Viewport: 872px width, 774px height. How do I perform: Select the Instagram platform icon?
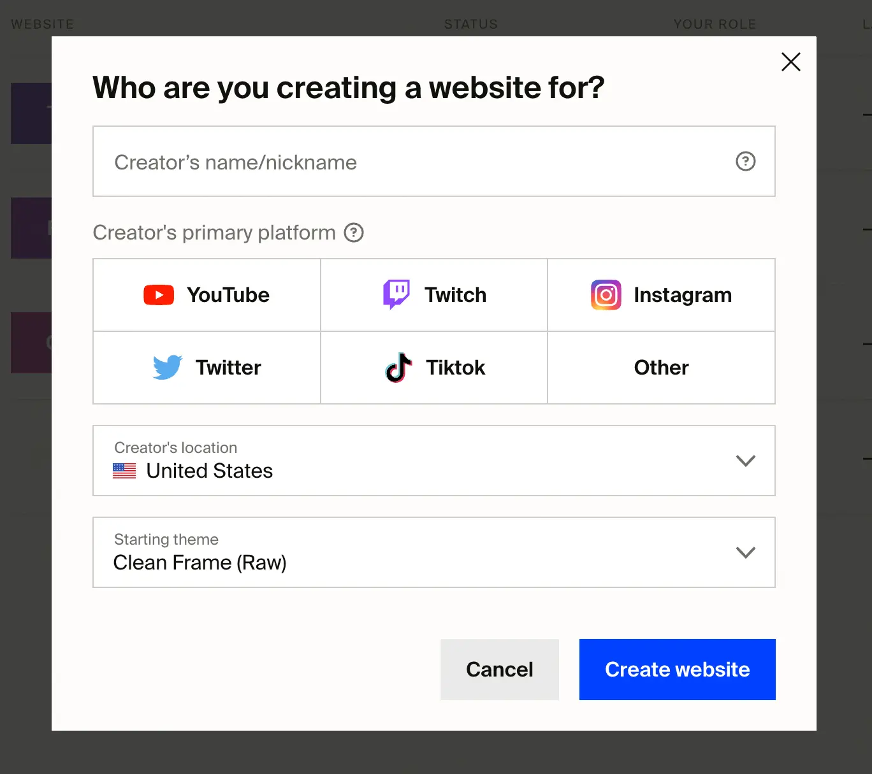pyautogui.click(x=606, y=295)
